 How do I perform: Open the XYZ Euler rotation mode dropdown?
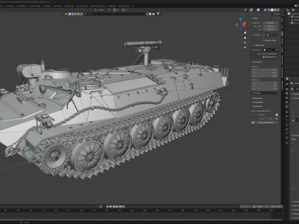coord(265,93)
